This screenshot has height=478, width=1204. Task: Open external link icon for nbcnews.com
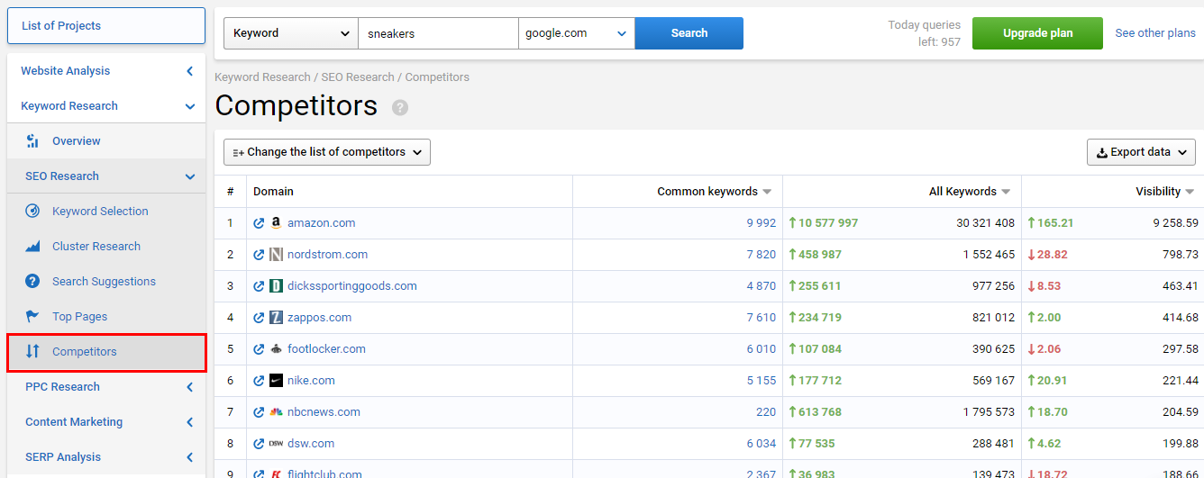[259, 412]
